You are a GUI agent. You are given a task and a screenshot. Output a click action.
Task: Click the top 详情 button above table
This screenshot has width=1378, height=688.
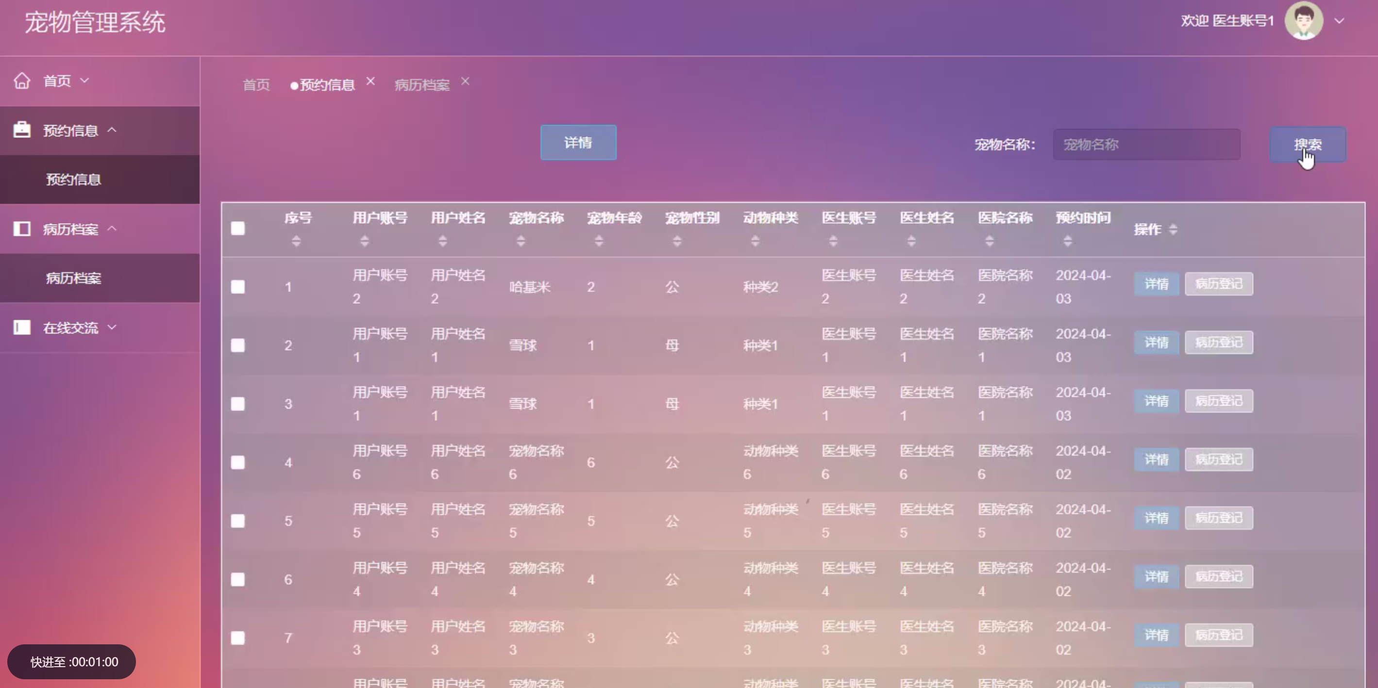pos(578,143)
